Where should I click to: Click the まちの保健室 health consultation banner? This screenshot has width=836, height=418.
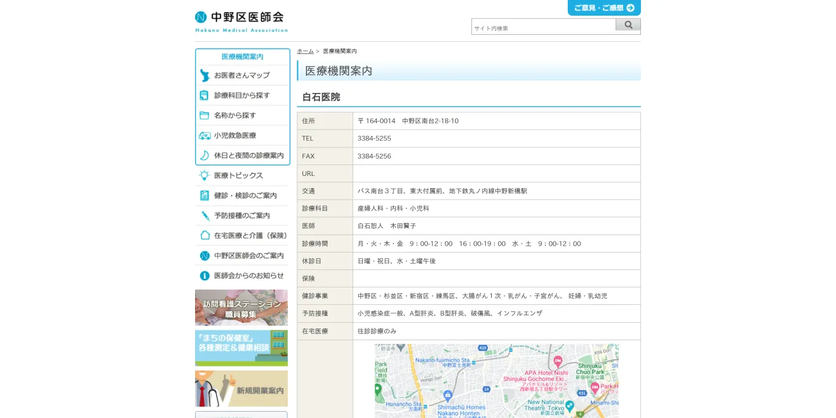[x=241, y=348]
